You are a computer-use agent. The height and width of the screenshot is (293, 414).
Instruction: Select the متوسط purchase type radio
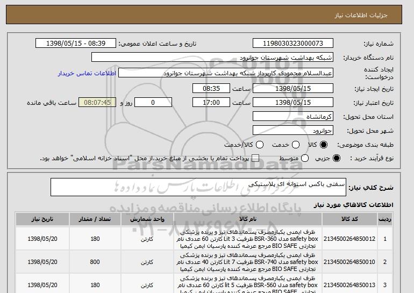pos(305,158)
